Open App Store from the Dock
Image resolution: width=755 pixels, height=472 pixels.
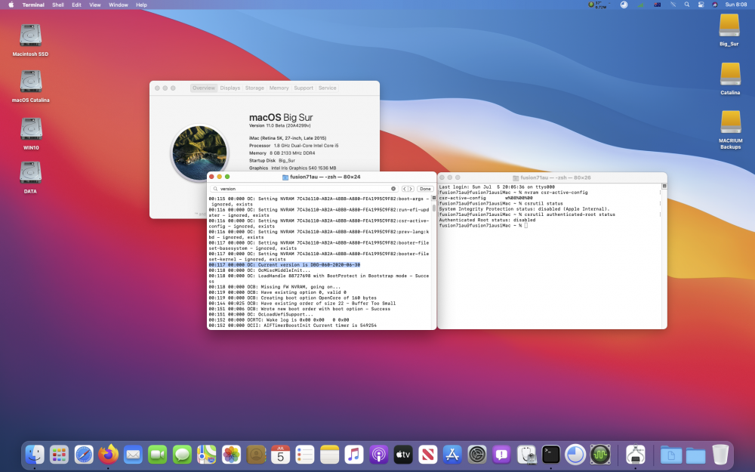[452, 454]
